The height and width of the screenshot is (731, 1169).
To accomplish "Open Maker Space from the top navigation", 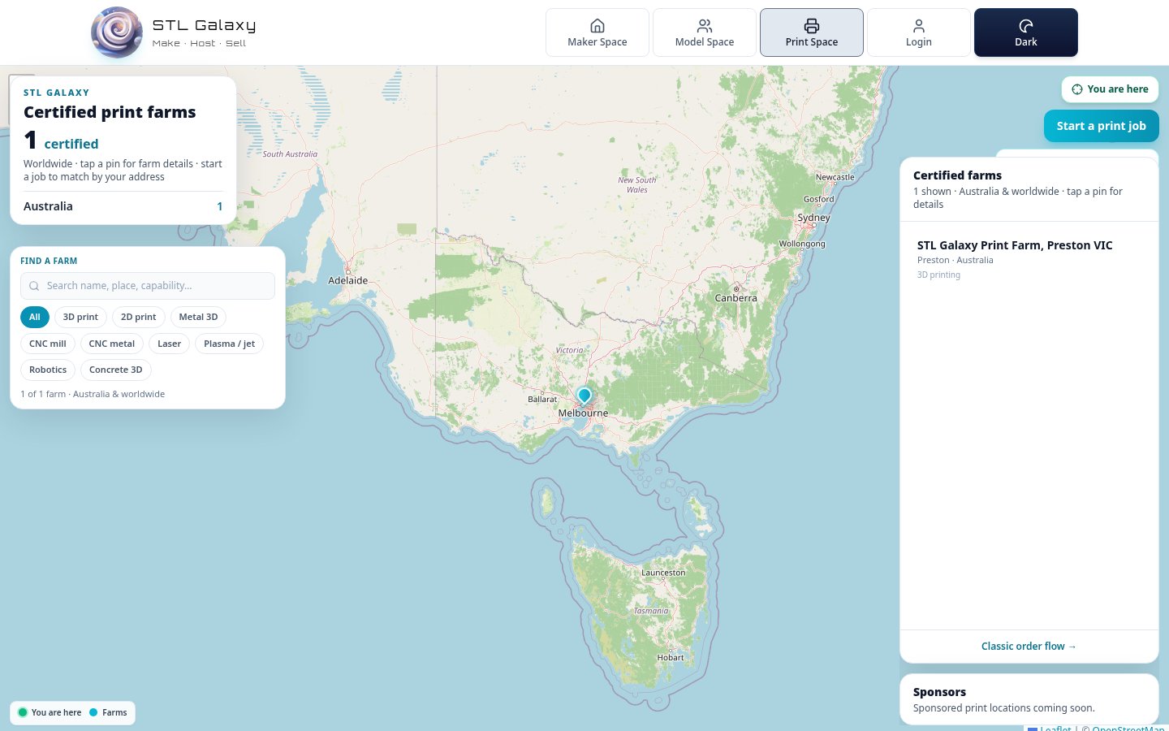I will pos(597,32).
